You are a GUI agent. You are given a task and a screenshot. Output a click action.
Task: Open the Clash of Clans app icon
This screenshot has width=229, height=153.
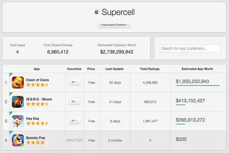point(18,83)
